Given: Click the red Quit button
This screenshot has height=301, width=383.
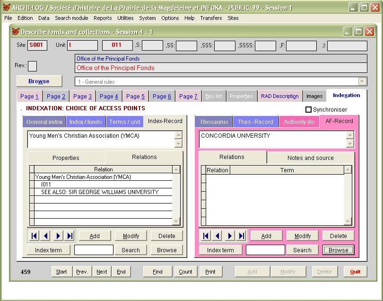Looking at the screenshot, I should point(355,272).
